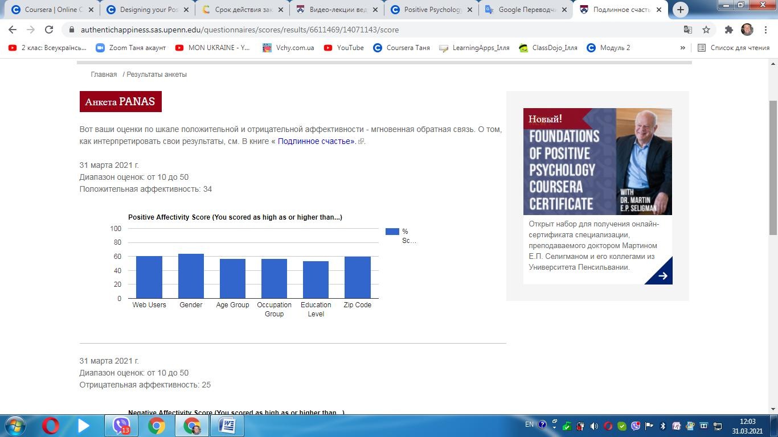This screenshot has width=778, height=437.
Task: Open the 2 клас: Всеукраїнсь bookmark
Action: point(48,48)
